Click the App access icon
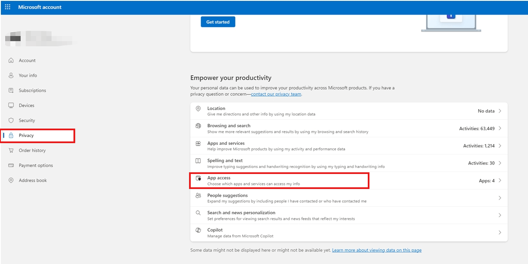 click(x=198, y=178)
